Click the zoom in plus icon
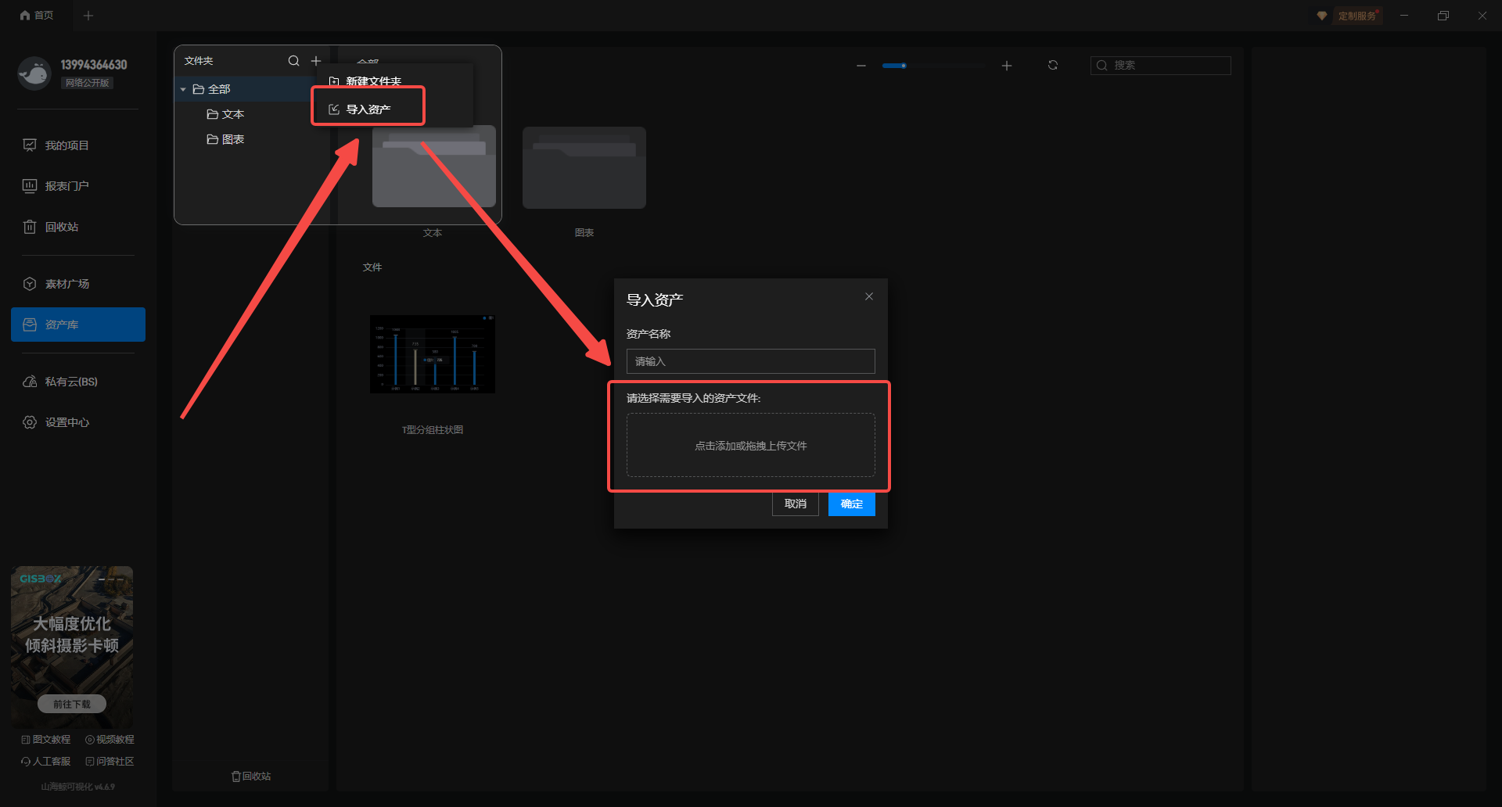The height and width of the screenshot is (807, 1502). pyautogui.click(x=1007, y=66)
